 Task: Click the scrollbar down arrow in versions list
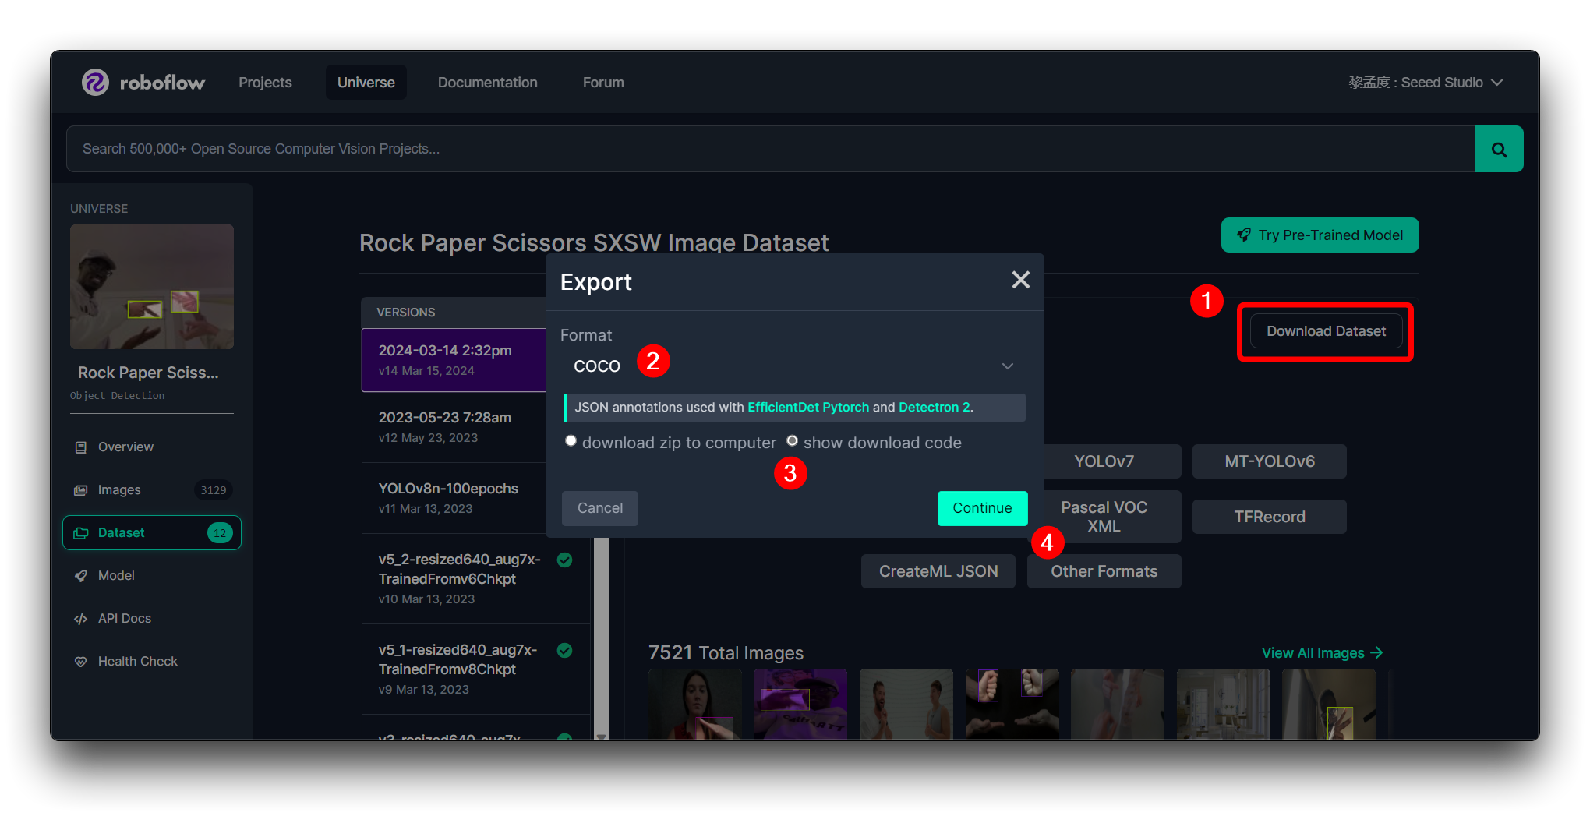point(601,736)
